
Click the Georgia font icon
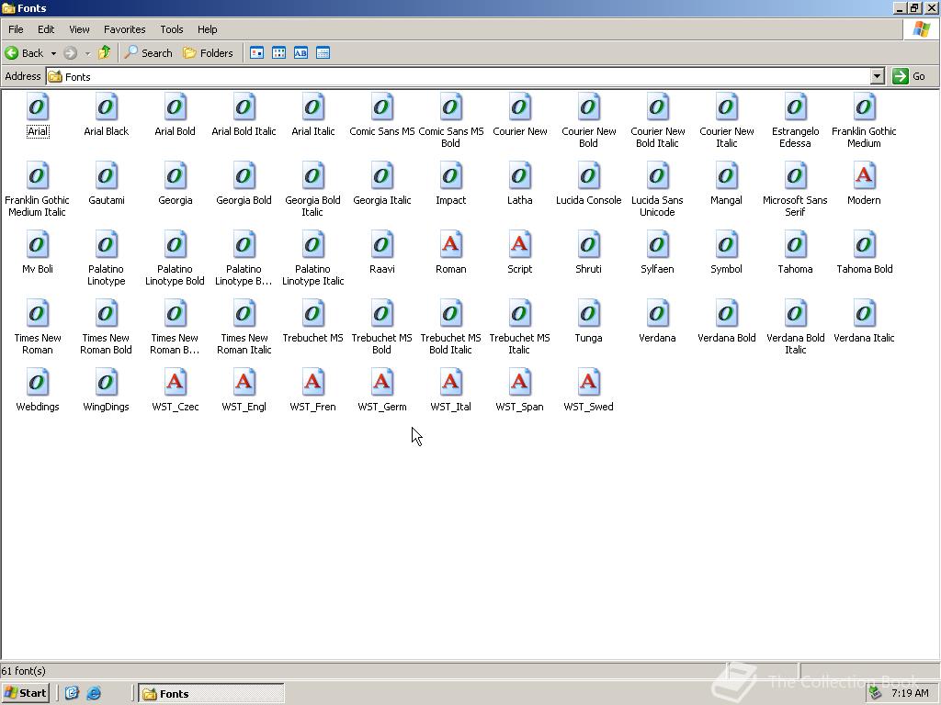point(176,176)
